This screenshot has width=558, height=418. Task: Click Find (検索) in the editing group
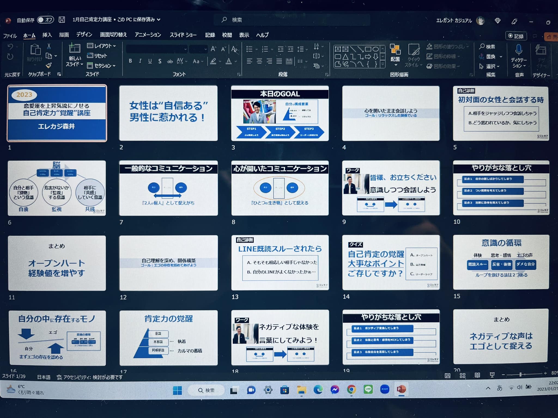[487, 47]
